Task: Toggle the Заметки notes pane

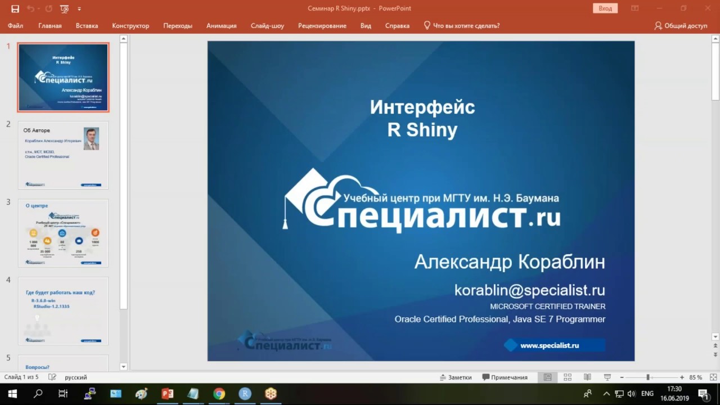Action: pyautogui.click(x=455, y=377)
